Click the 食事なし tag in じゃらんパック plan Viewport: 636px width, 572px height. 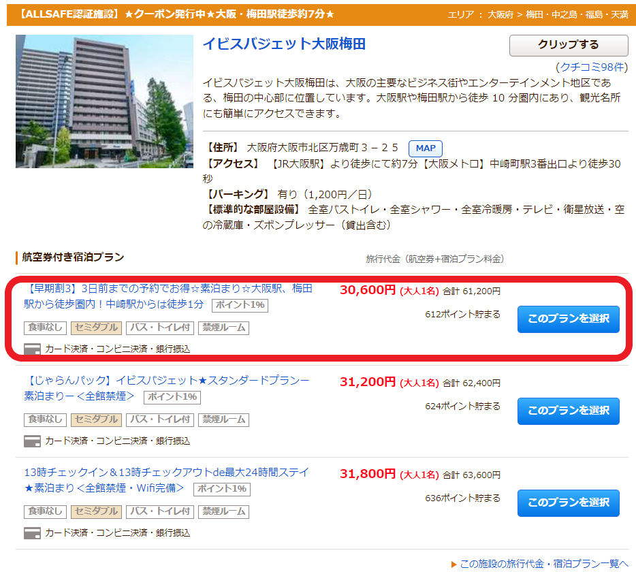tap(45, 420)
